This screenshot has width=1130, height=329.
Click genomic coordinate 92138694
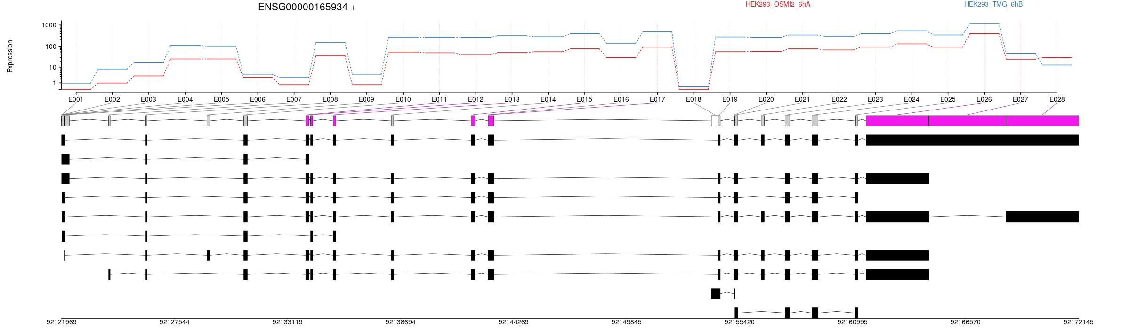coord(400,322)
